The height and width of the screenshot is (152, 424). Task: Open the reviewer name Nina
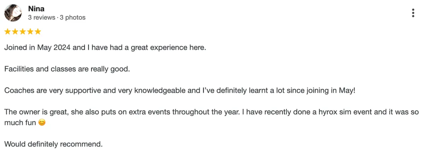[36, 9]
